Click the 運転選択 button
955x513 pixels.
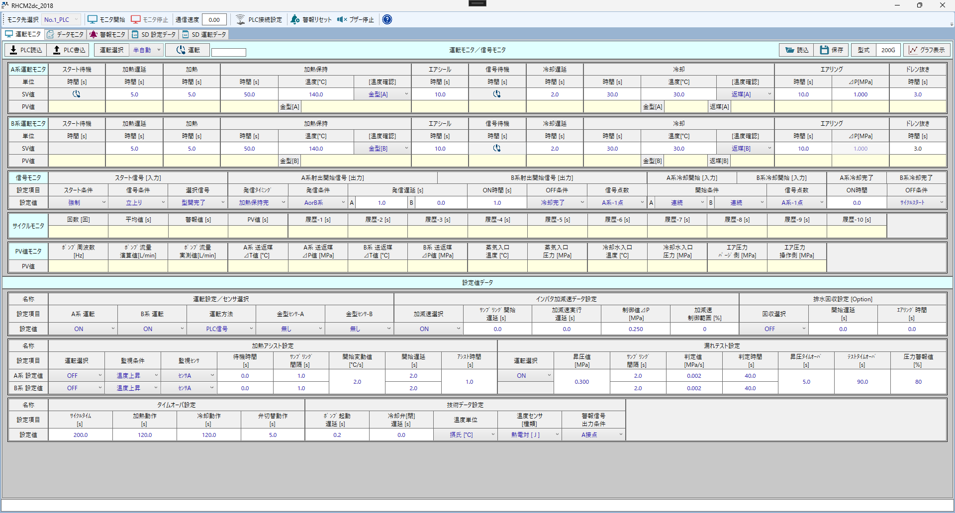pos(111,50)
